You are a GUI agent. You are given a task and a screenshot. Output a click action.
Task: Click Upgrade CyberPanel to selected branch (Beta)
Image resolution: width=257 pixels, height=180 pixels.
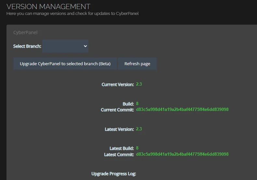point(65,64)
